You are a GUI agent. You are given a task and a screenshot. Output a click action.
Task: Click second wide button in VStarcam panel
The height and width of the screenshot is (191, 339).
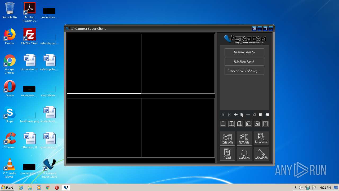click(244, 62)
